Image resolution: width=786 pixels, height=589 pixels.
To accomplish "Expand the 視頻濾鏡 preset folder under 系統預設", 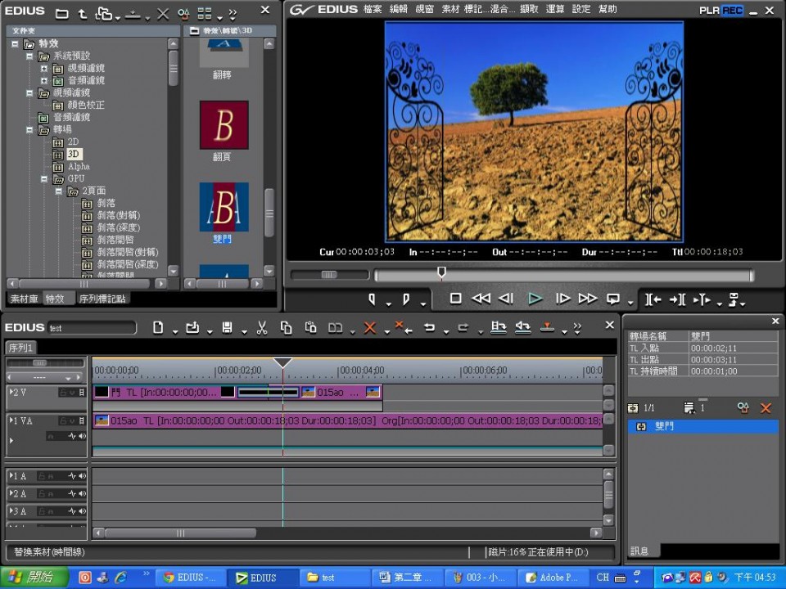I will 44,69.
